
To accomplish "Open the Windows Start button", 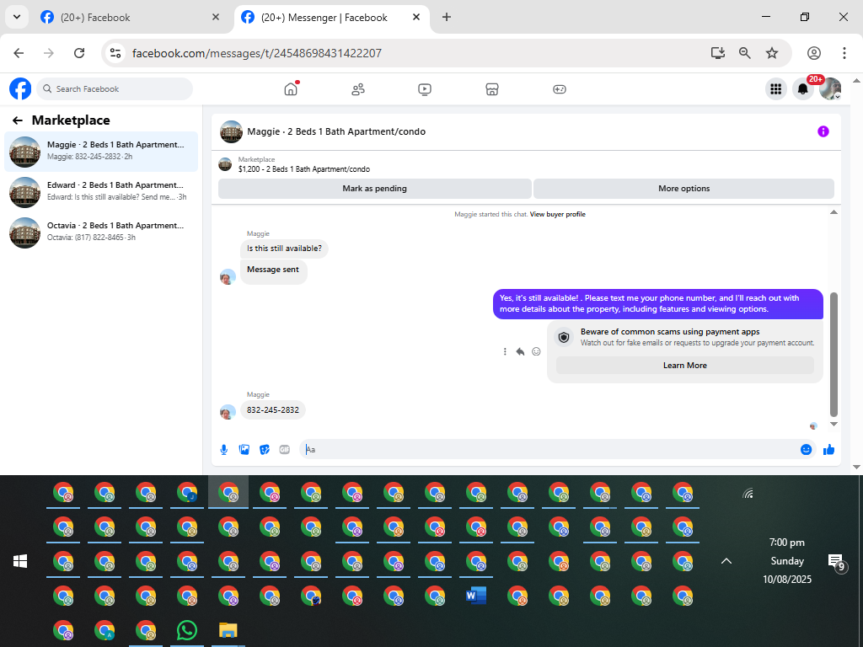I will click(x=20, y=561).
